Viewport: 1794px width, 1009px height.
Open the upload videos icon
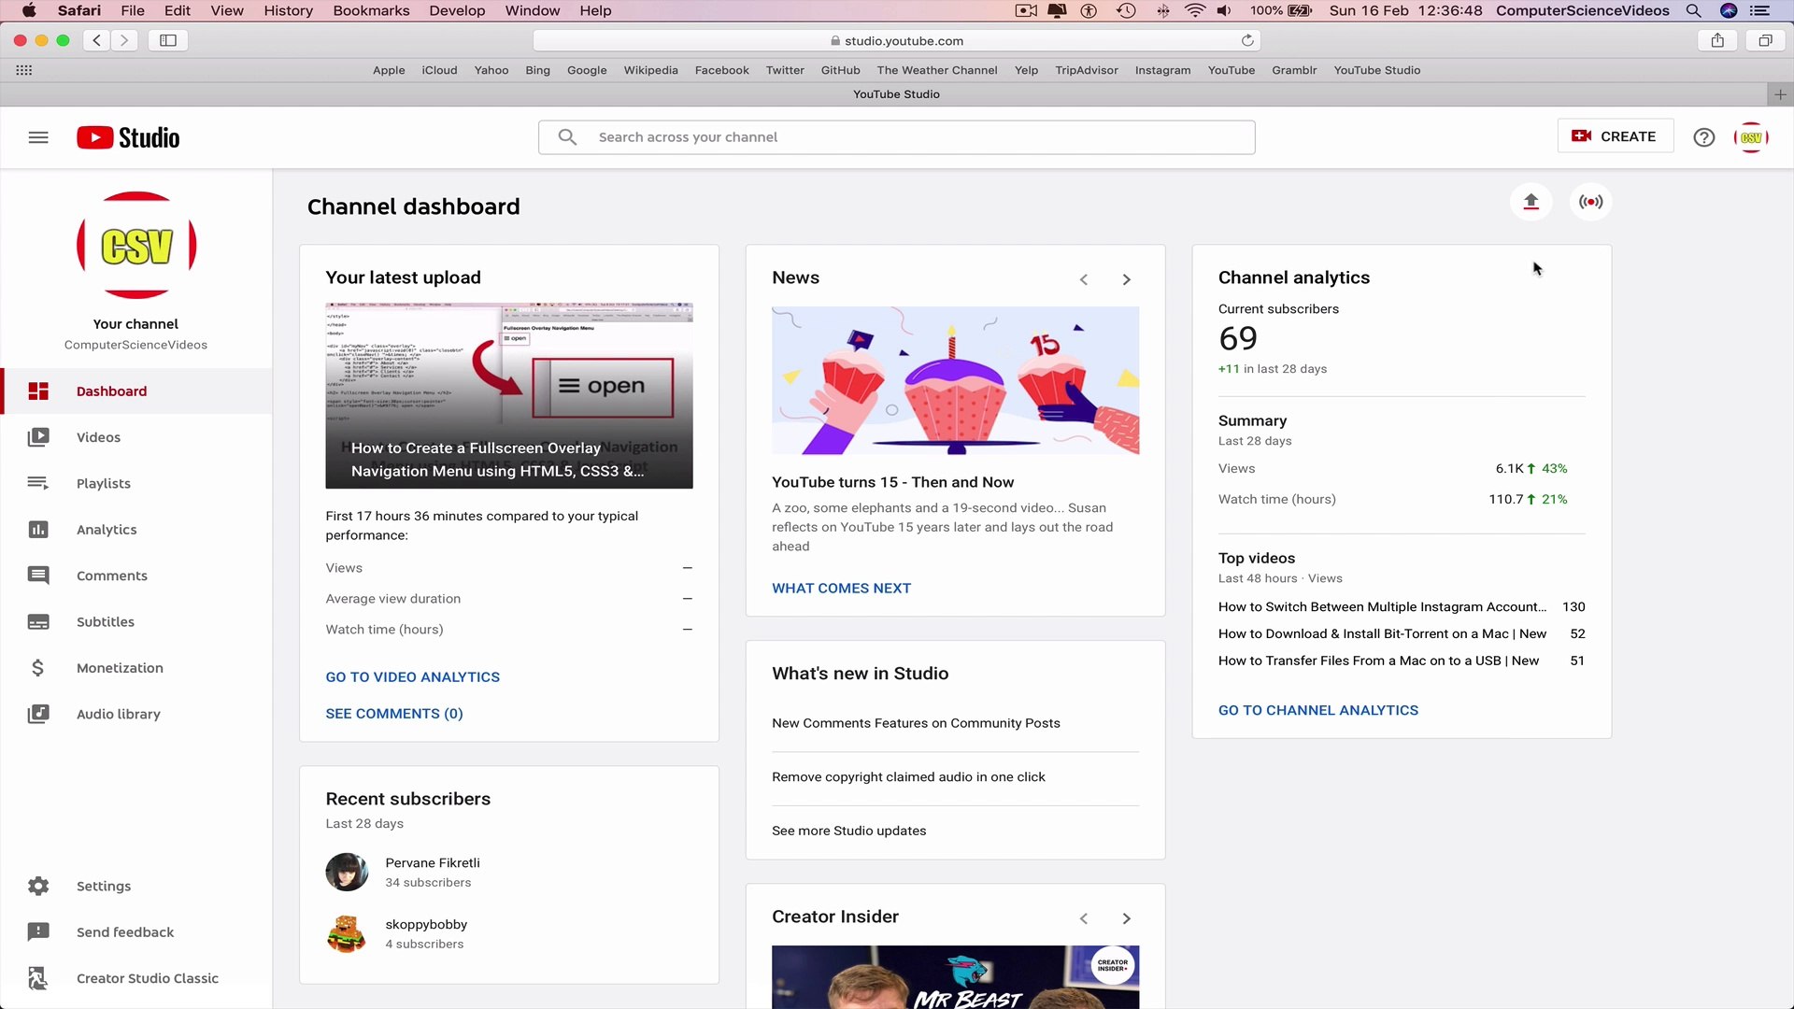coord(1531,201)
